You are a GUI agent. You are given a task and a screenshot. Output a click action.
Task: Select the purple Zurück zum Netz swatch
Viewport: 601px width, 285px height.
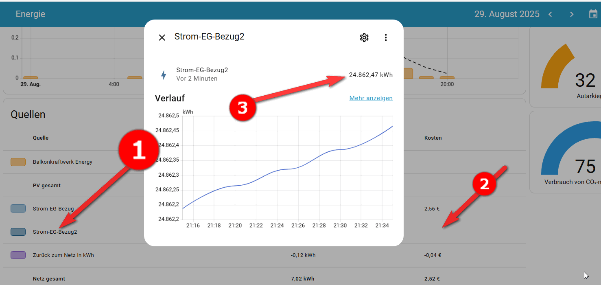18,255
